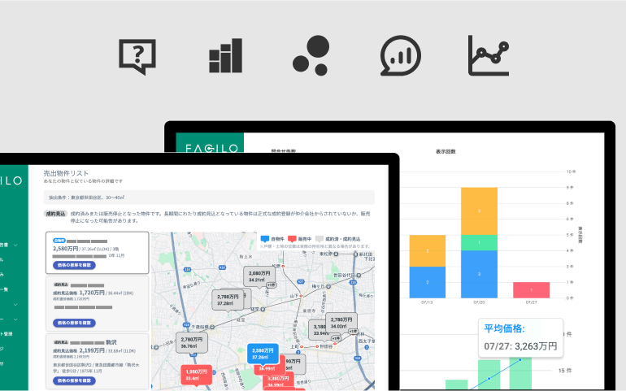Screen dimensions: 626x391
Task: Open the chat bubble with bars icon
Action: 400,56
